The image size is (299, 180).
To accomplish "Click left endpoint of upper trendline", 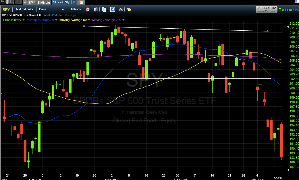I will tap(84, 26).
